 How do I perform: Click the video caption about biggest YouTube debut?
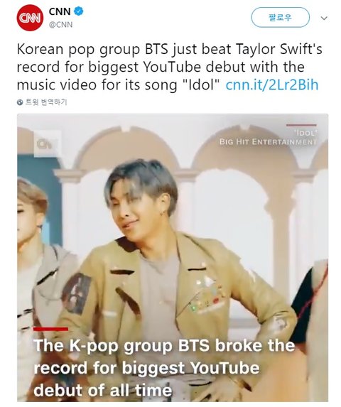click(x=164, y=368)
